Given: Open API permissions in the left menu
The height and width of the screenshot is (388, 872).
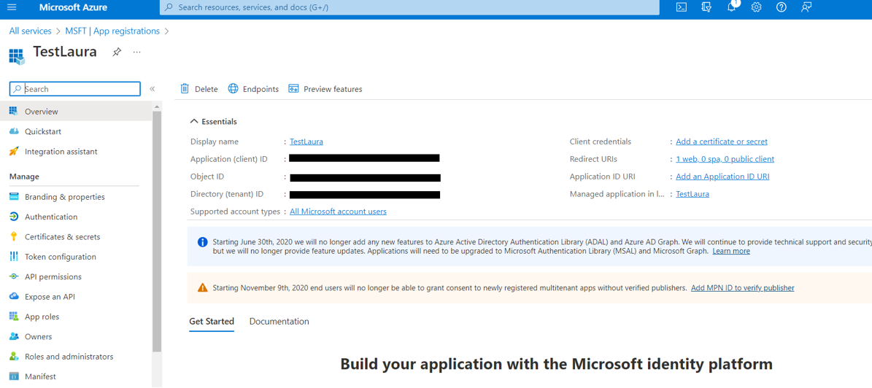Looking at the screenshot, I should coord(76,276).
